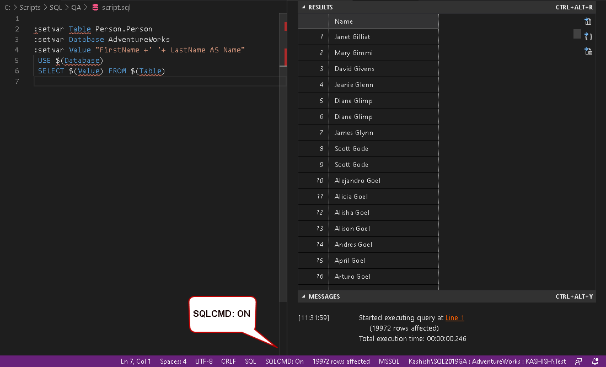Click the Save as JSON curly-braces icon

[588, 36]
